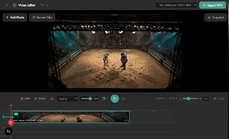Open the normal blend mode dropdown
The image size is (229, 139).
click(67, 99)
